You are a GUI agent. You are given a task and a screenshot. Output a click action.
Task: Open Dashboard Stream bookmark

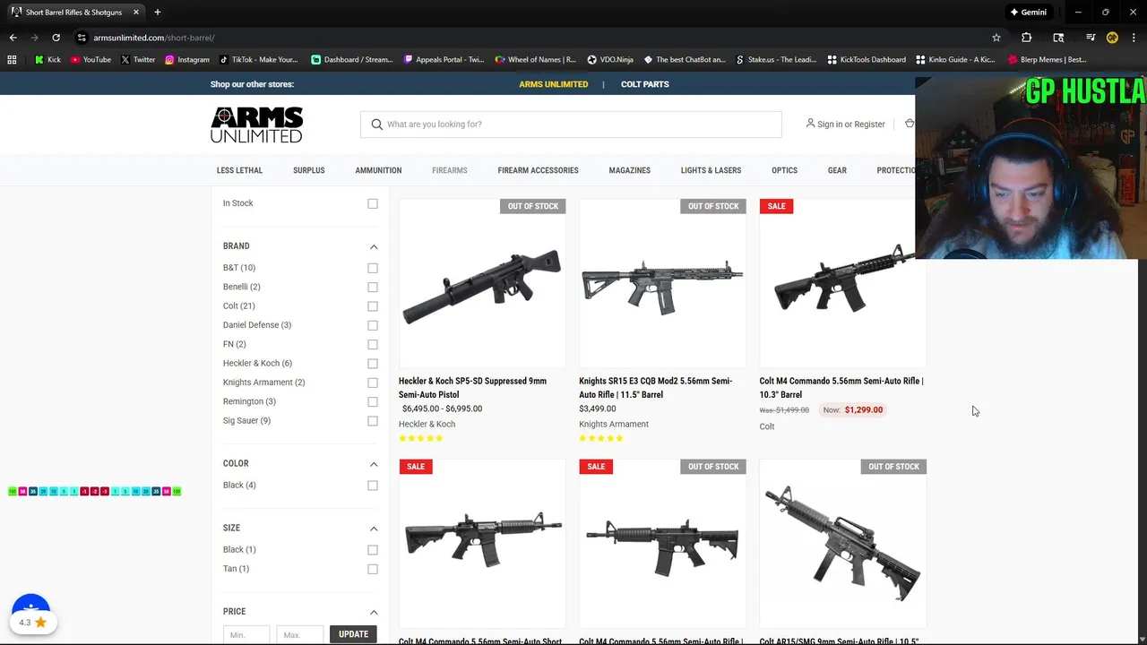point(351,59)
